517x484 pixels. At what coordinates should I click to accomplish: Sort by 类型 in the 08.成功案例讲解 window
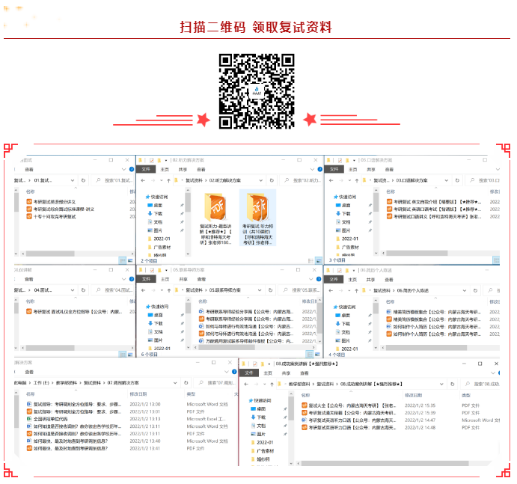click(x=466, y=395)
